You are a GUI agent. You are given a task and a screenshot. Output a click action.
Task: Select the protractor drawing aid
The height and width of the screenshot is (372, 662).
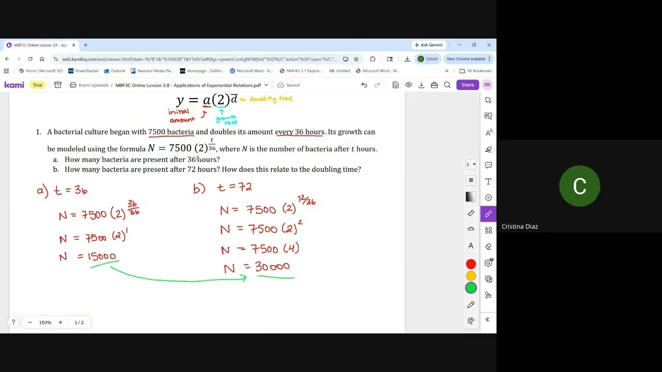tap(471, 229)
